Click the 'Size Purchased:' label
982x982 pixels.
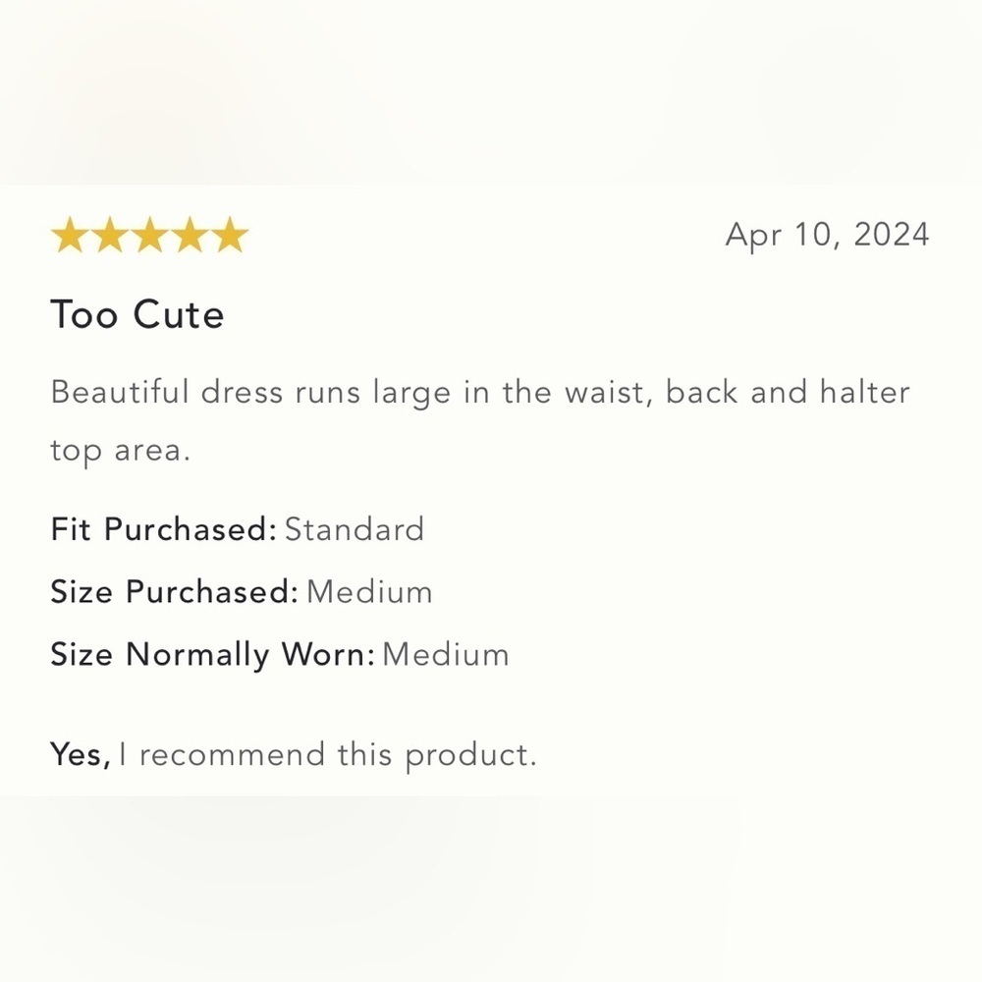coord(174,592)
